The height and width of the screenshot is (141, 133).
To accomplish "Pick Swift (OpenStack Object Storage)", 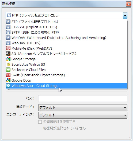I will (67, 75).
